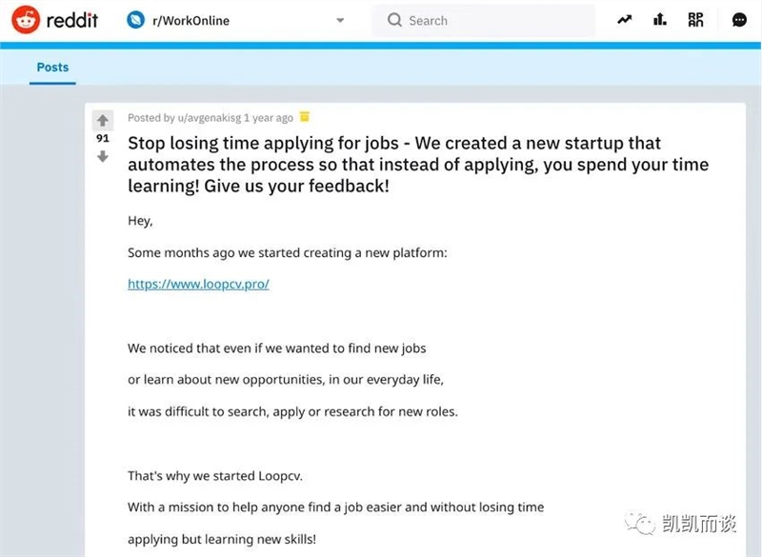Expand the r/WorkOnline community dropdown arrow
The width and height of the screenshot is (762, 557).
(x=340, y=20)
